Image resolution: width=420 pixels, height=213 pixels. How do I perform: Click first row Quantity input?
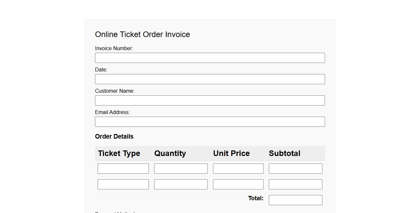pos(181,169)
